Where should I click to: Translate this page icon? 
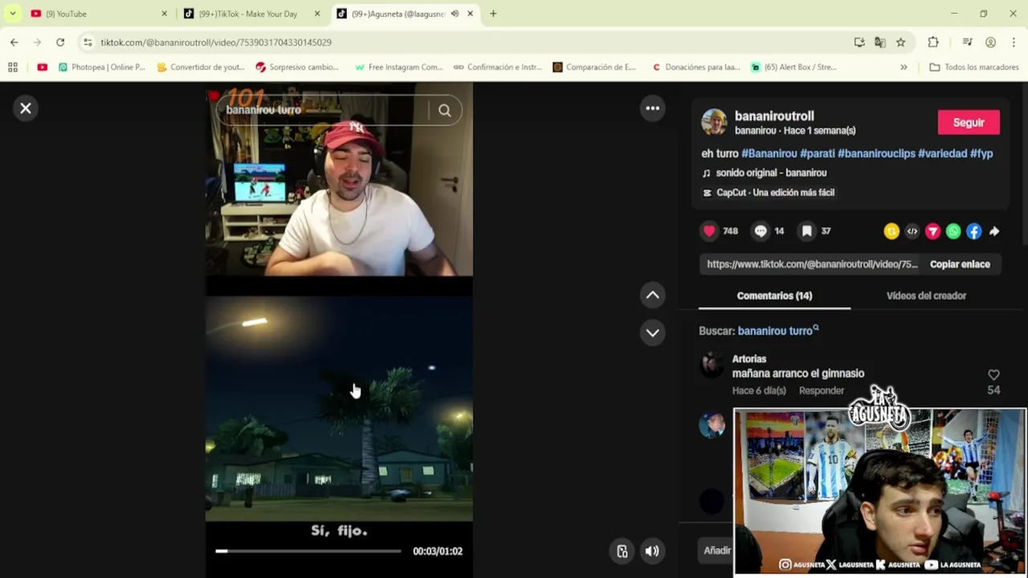(880, 43)
